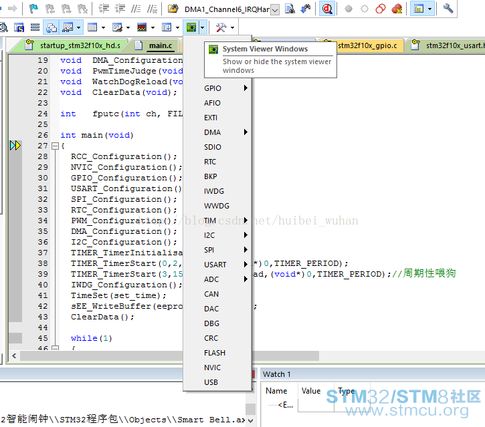The image size is (485, 427).
Task: Select USB in System Viewer menu
Action: (x=217, y=382)
